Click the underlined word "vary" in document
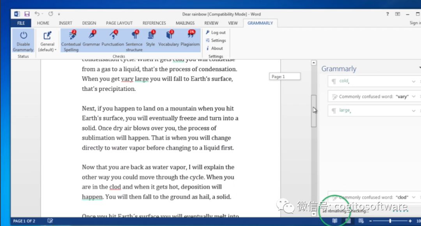 [x=127, y=79]
